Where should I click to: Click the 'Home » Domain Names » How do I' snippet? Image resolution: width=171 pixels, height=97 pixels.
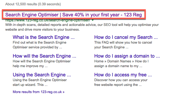click(x=121, y=61)
